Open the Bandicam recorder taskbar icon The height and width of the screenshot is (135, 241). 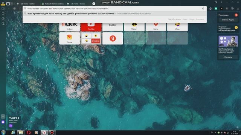pyautogui.click(x=52, y=132)
